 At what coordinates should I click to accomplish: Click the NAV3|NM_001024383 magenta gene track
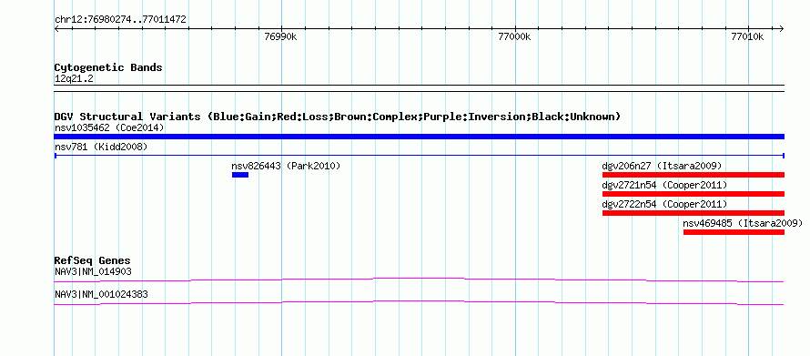click(419, 303)
